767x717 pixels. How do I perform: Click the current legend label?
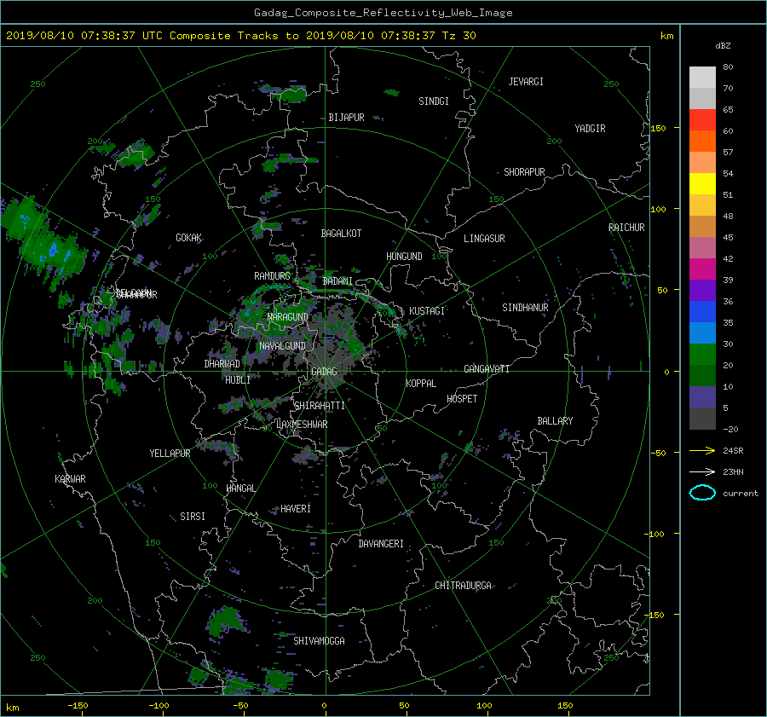tap(741, 494)
